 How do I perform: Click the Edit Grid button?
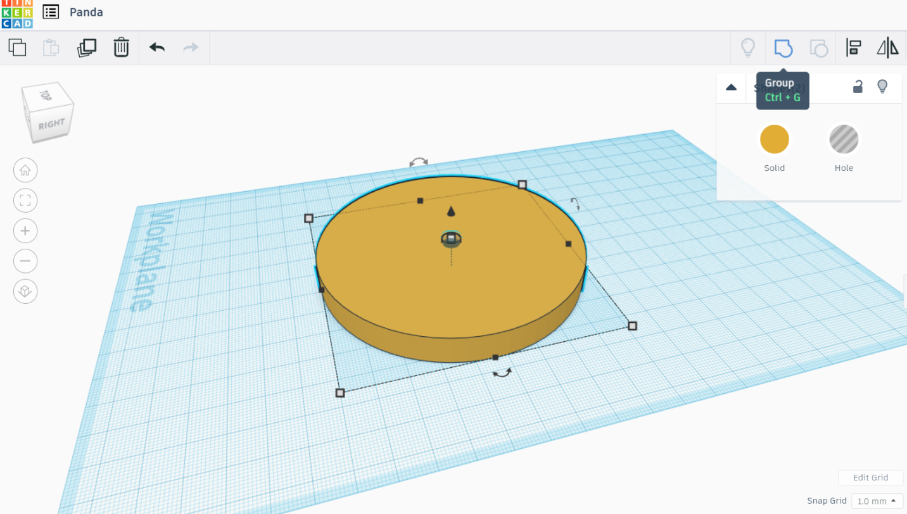870,478
